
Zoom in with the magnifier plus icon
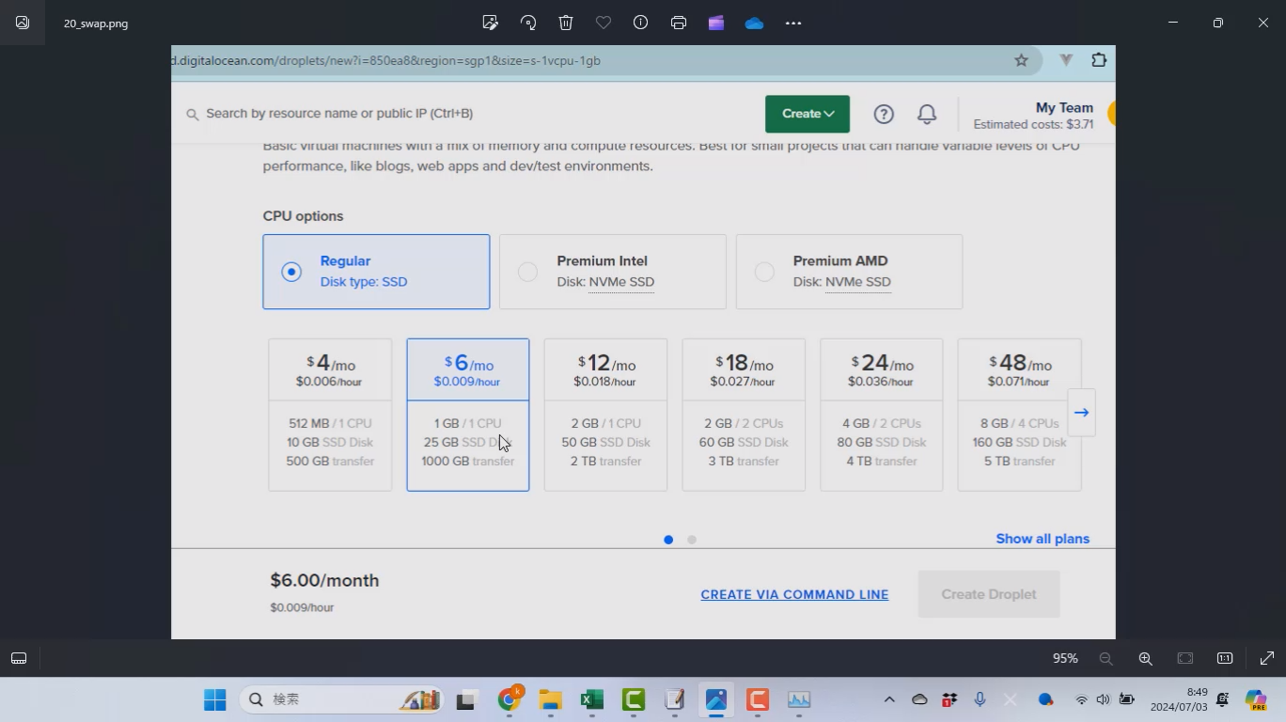pyautogui.click(x=1145, y=658)
